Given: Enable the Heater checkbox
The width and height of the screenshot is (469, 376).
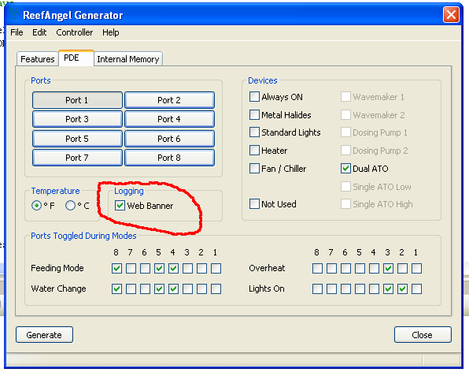Looking at the screenshot, I should tap(254, 150).
